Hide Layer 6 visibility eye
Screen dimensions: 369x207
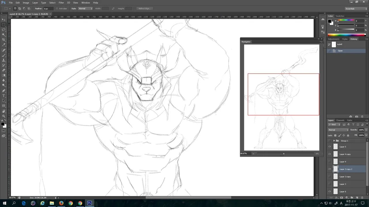pyautogui.click(x=330, y=191)
